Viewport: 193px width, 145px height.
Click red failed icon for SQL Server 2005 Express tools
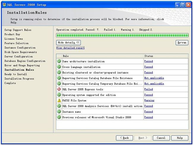[x=59, y=89]
